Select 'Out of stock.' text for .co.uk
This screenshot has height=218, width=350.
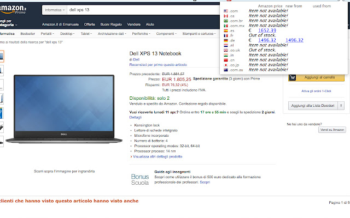point(262,50)
